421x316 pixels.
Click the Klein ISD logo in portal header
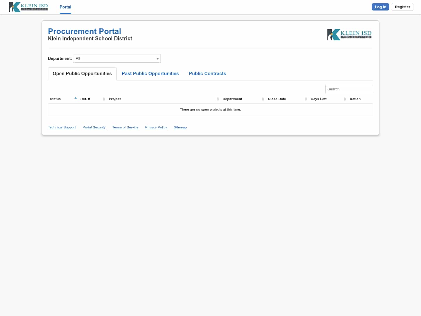(349, 35)
